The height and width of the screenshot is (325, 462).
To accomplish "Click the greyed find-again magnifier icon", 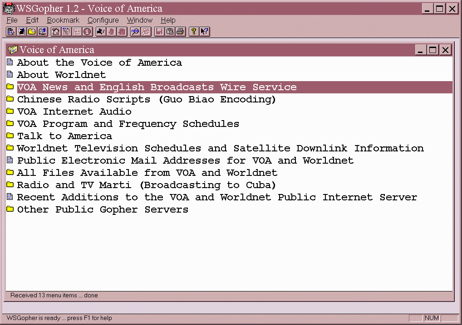I will (x=146, y=31).
